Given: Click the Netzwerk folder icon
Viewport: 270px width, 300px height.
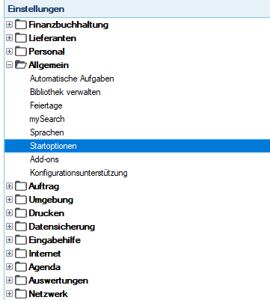Looking at the screenshot, I should (21, 294).
